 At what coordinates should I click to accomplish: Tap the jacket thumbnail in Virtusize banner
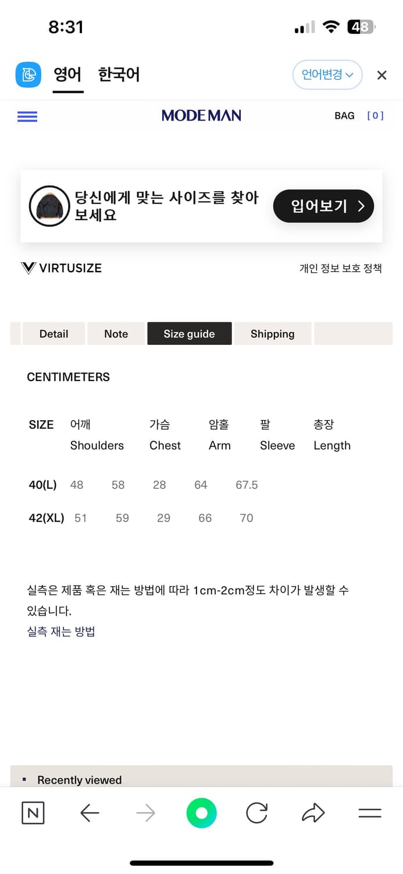tap(49, 206)
